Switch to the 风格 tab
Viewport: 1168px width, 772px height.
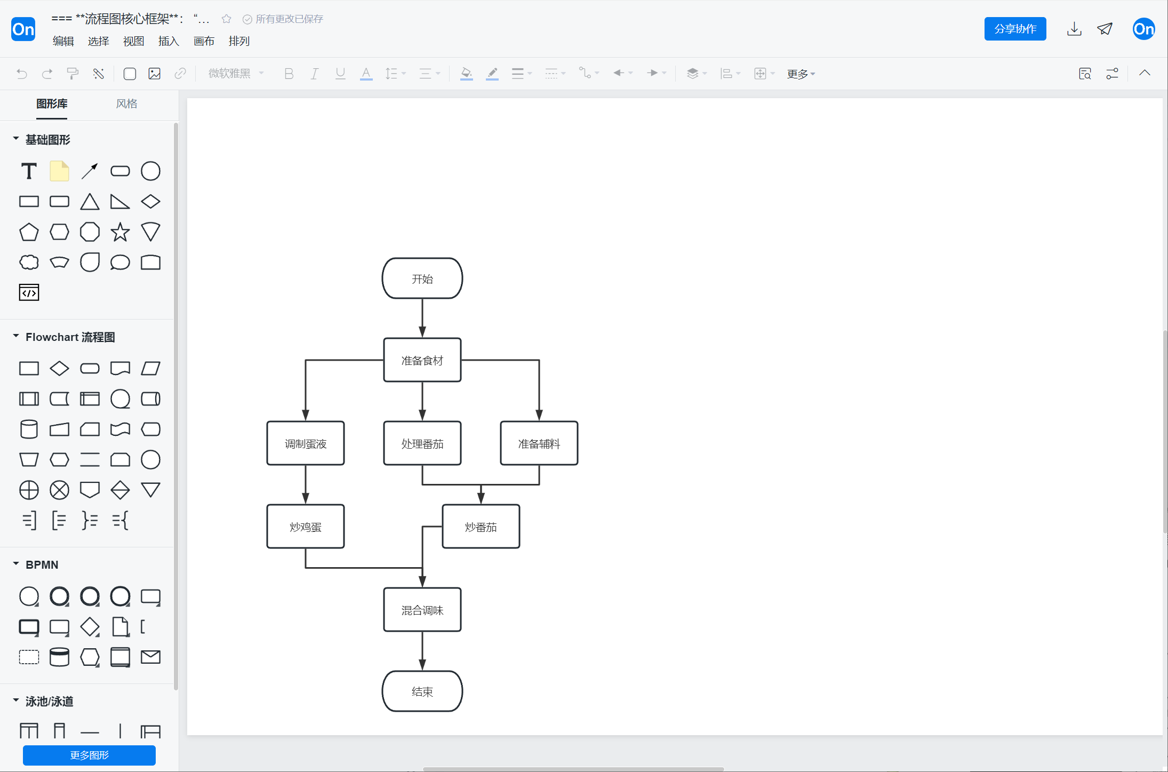126,104
